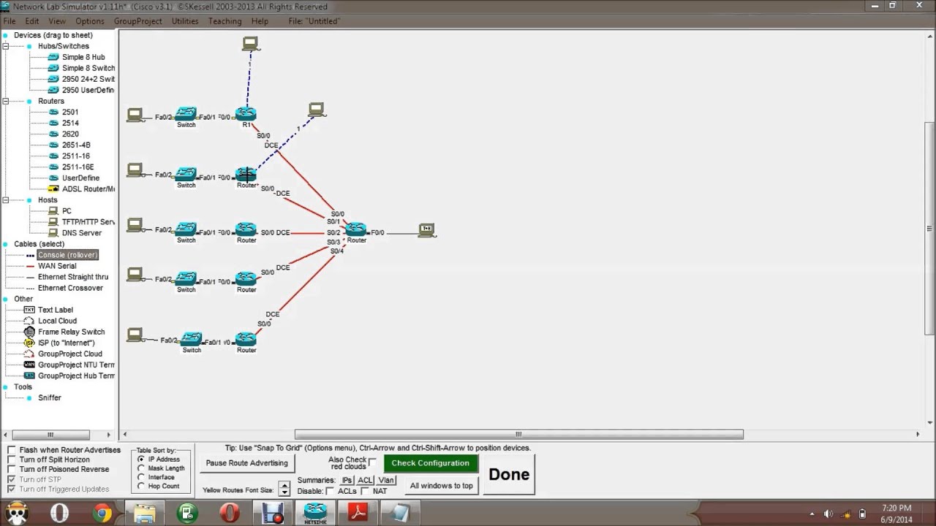Open Adobe Reader from the taskbar
This screenshot has width=936, height=526.
(358, 513)
